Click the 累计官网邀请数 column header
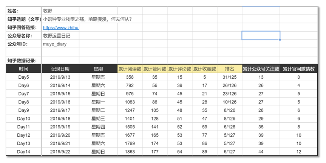This screenshot has width=326, height=163. pos(298,69)
